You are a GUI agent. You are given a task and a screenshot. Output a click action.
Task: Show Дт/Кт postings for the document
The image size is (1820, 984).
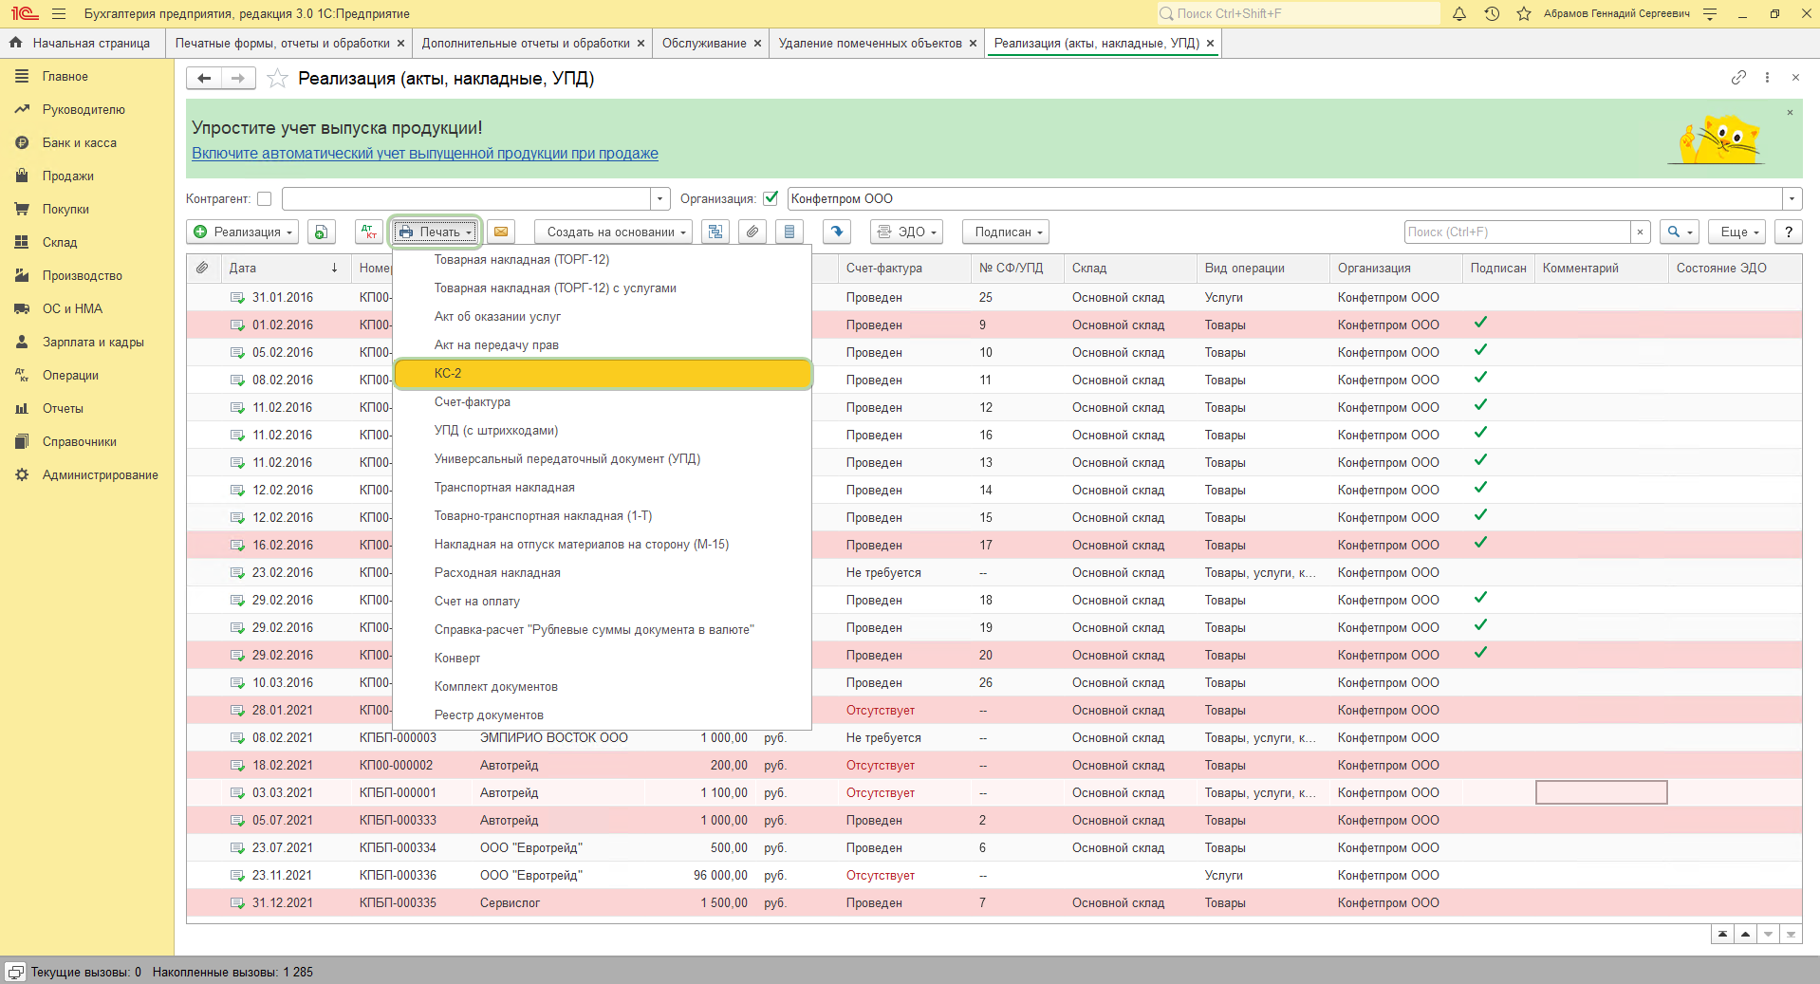368,232
